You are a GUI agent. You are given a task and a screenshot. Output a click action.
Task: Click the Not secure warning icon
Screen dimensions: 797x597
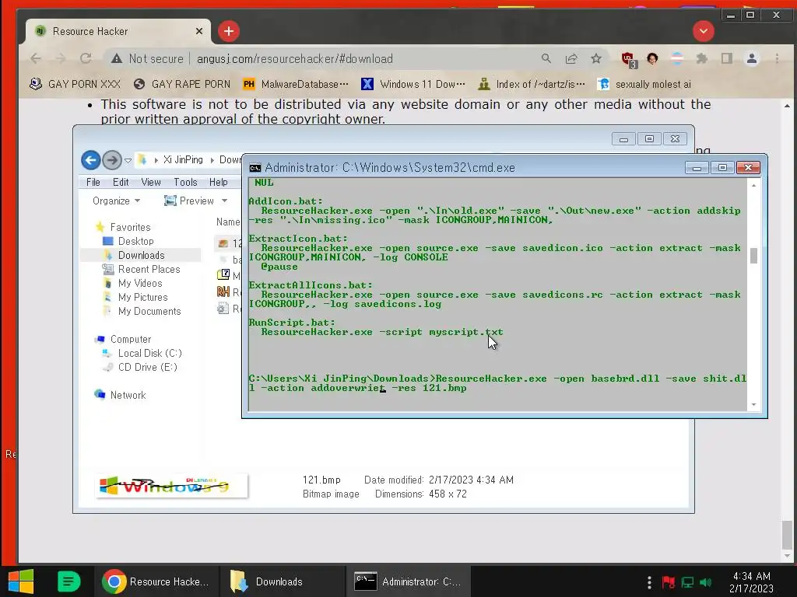tap(117, 59)
